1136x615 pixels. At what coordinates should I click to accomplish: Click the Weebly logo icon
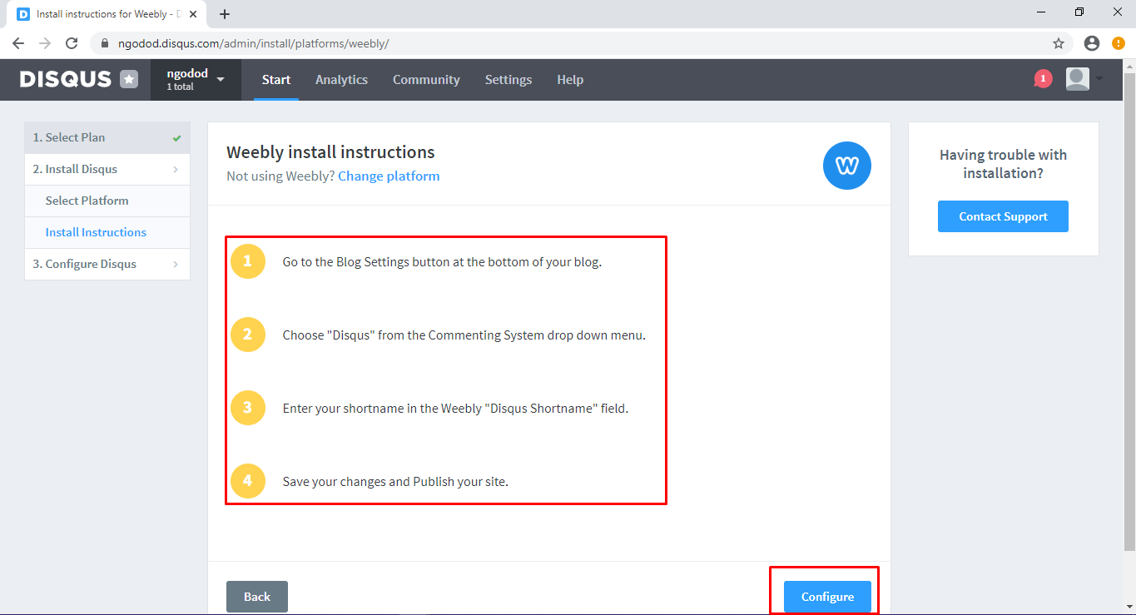[x=847, y=166]
